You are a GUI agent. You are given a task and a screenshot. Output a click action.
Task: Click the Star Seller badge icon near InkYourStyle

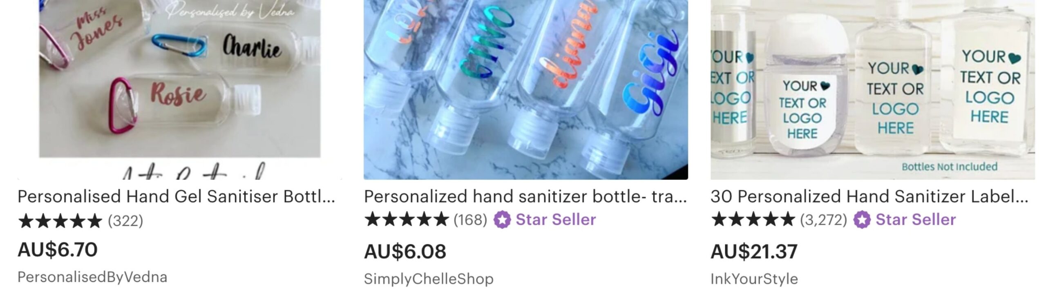click(x=862, y=220)
